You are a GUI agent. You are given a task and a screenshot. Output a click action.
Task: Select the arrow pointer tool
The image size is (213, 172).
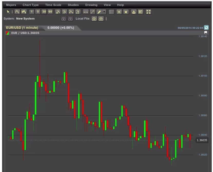[8, 12]
